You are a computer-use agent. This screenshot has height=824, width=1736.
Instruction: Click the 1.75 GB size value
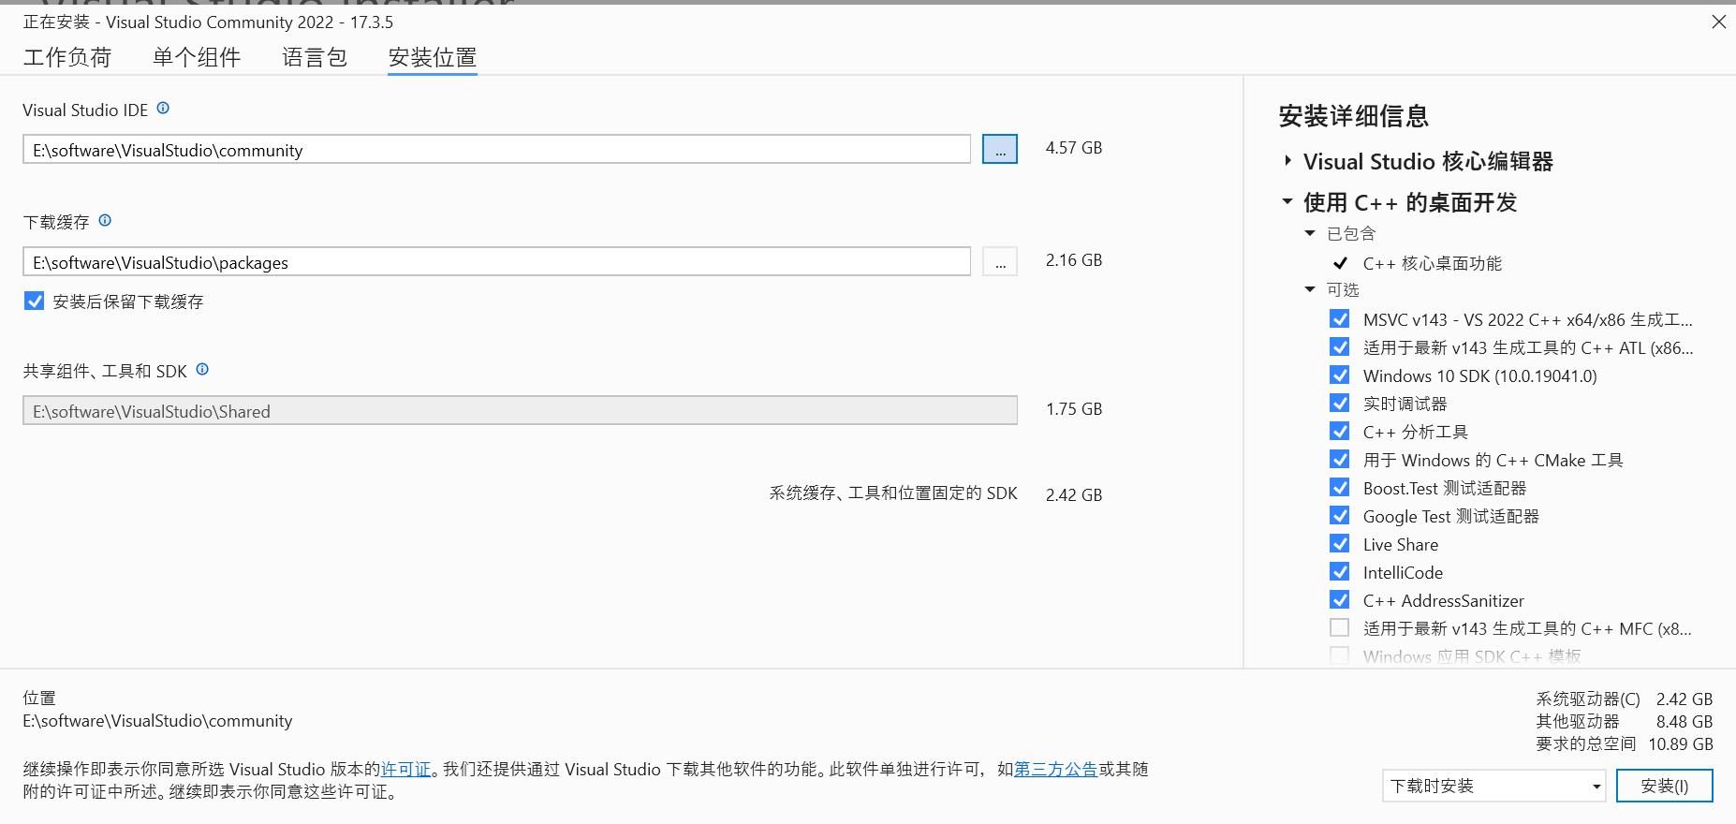(1074, 409)
